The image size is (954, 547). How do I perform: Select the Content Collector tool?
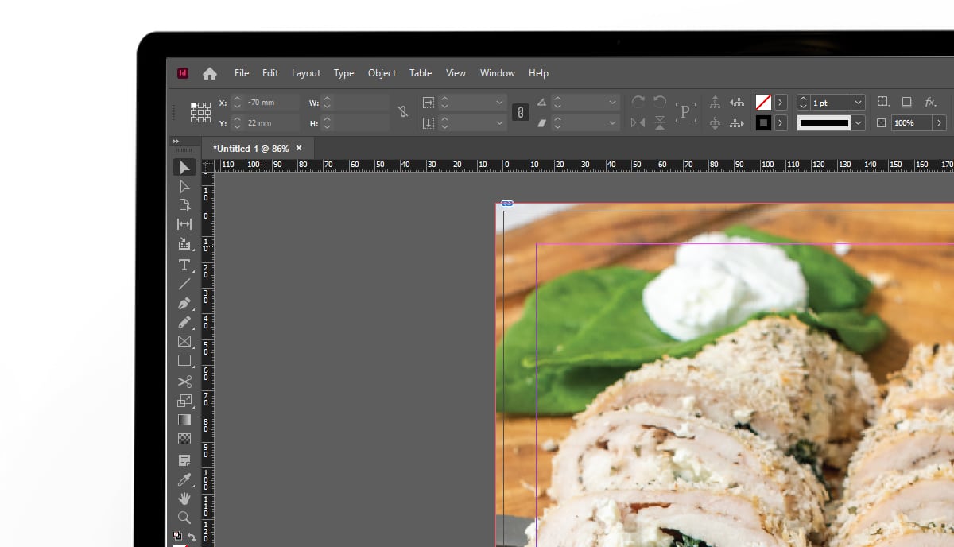pyautogui.click(x=184, y=244)
